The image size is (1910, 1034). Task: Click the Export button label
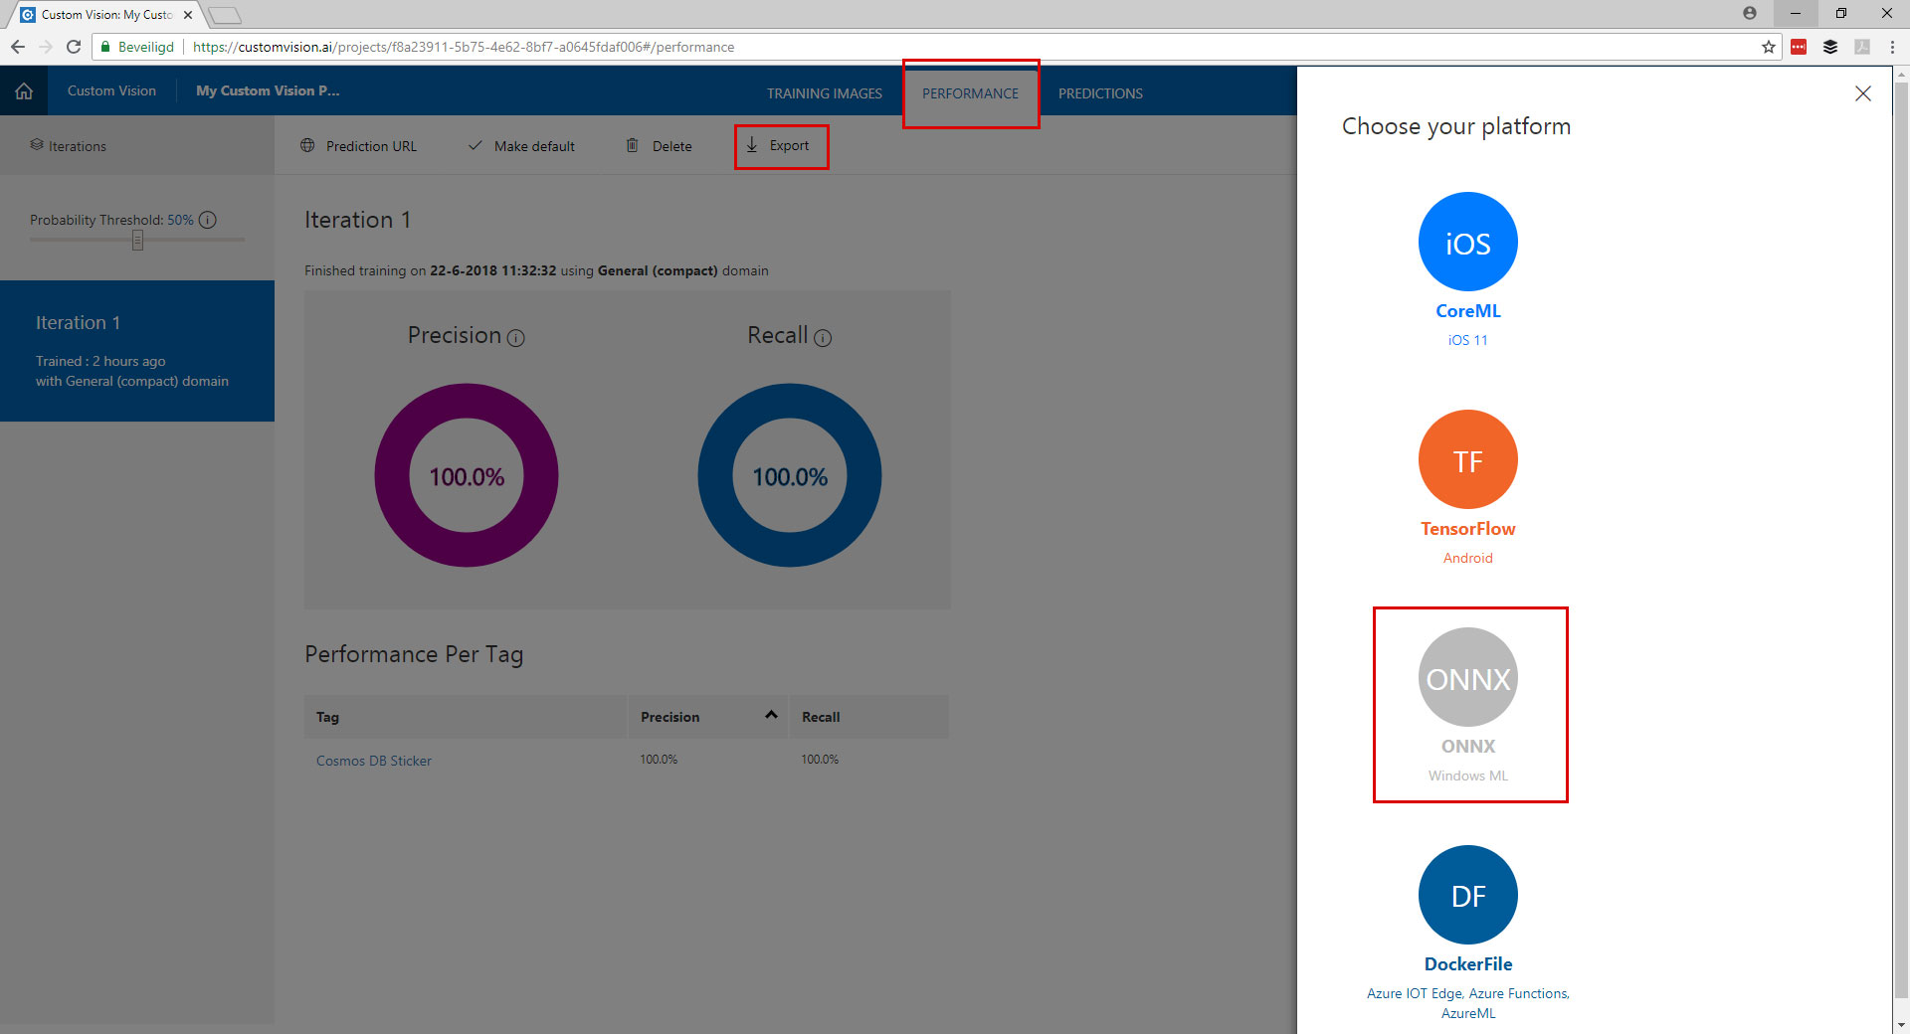tap(789, 145)
